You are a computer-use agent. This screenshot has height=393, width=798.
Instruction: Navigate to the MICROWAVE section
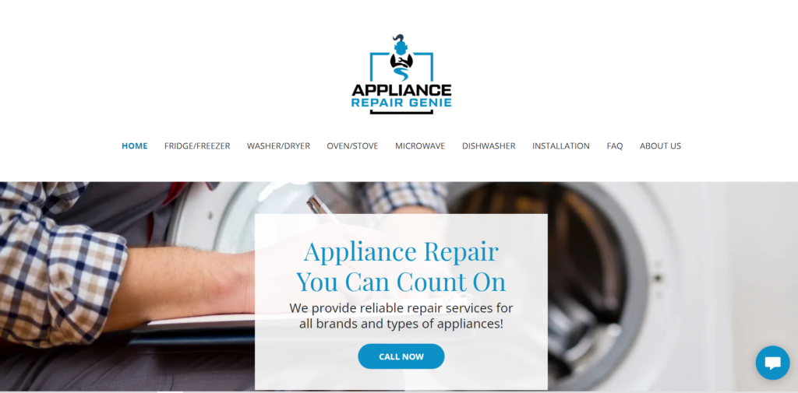(x=420, y=146)
